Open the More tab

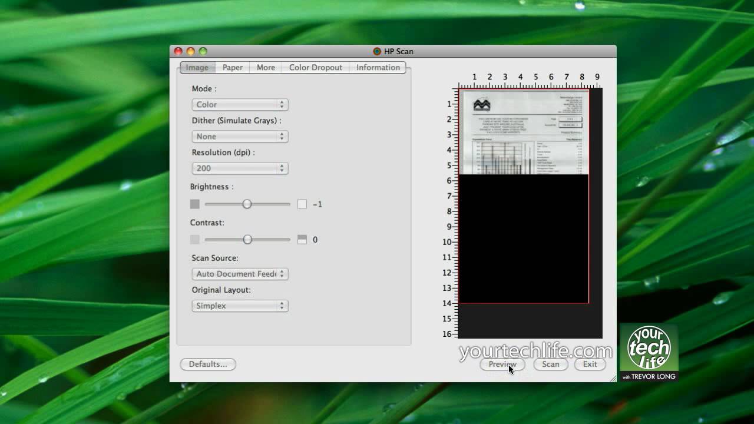[266, 67]
